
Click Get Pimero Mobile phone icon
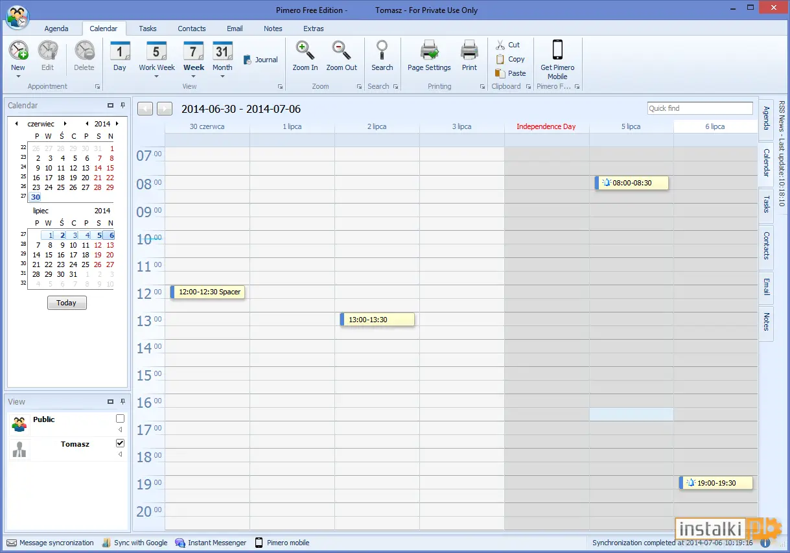[557, 50]
